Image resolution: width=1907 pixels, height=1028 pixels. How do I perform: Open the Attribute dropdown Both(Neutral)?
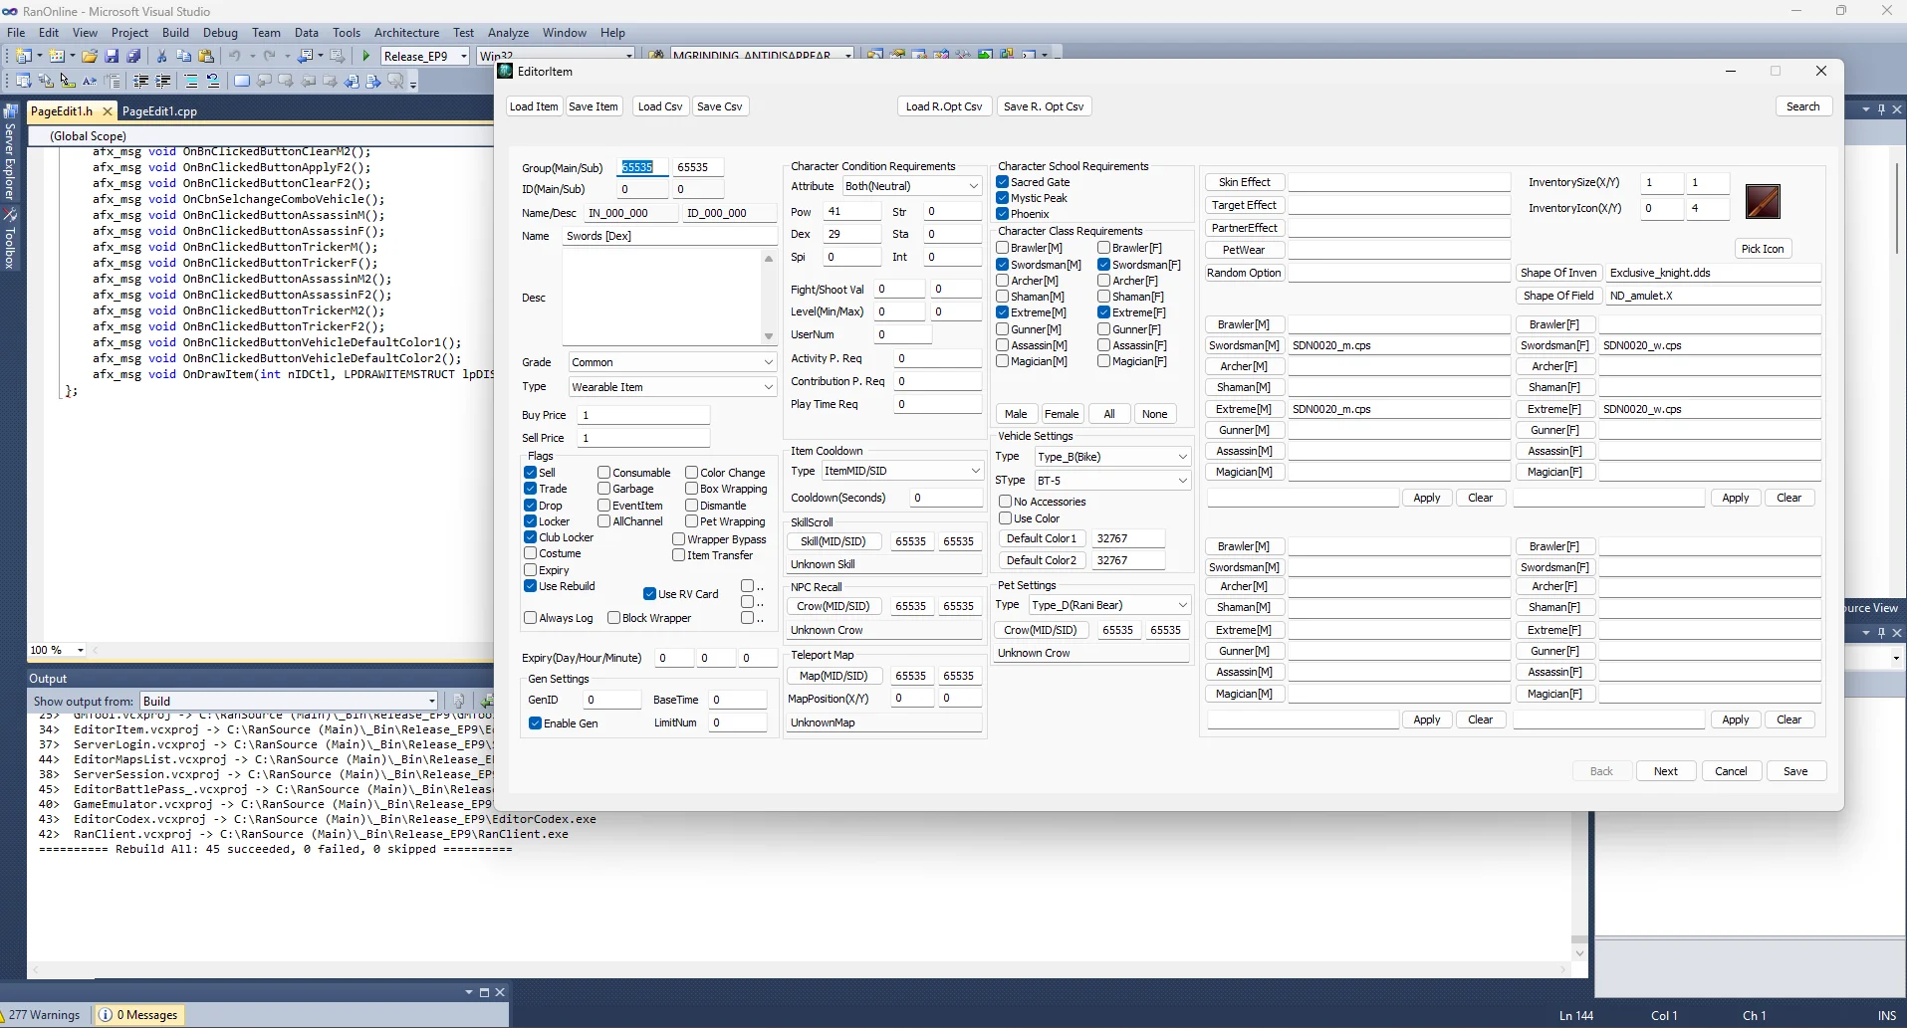[911, 186]
